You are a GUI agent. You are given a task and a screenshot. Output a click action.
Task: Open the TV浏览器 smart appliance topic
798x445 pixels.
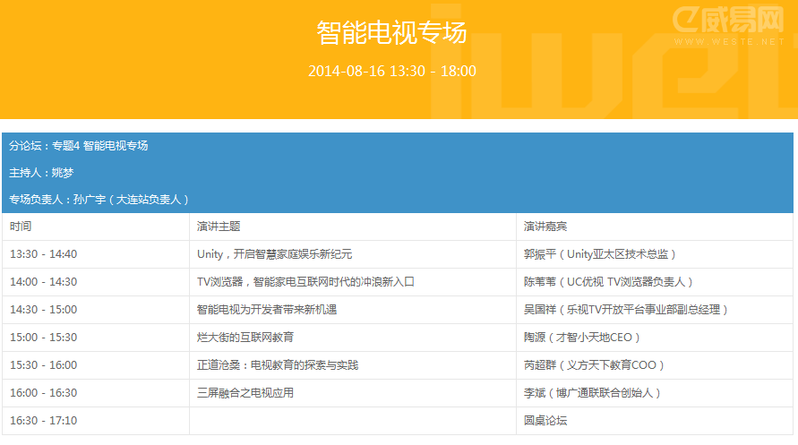[x=305, y=282]
